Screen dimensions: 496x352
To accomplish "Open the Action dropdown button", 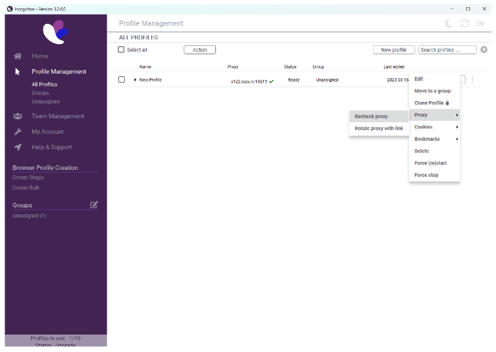I will click(x=200, y=50).
